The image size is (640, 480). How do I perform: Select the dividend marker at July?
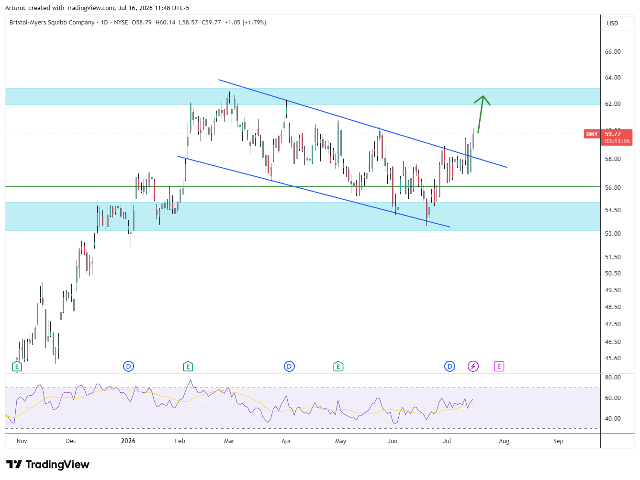(449, 366)
